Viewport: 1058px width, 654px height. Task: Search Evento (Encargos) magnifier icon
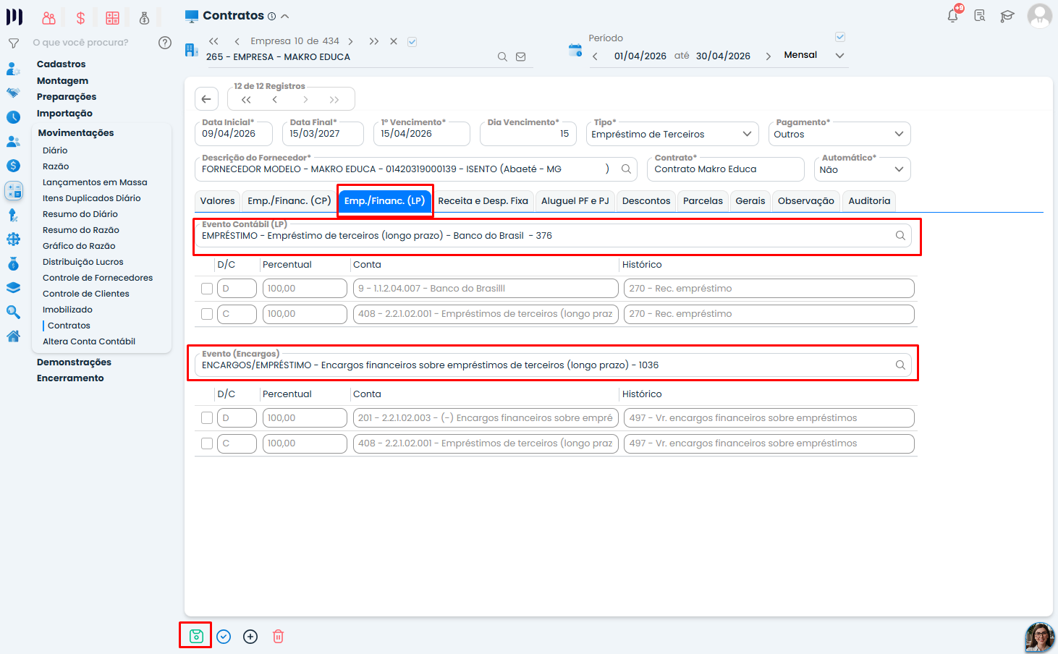[x=900, y=365]
